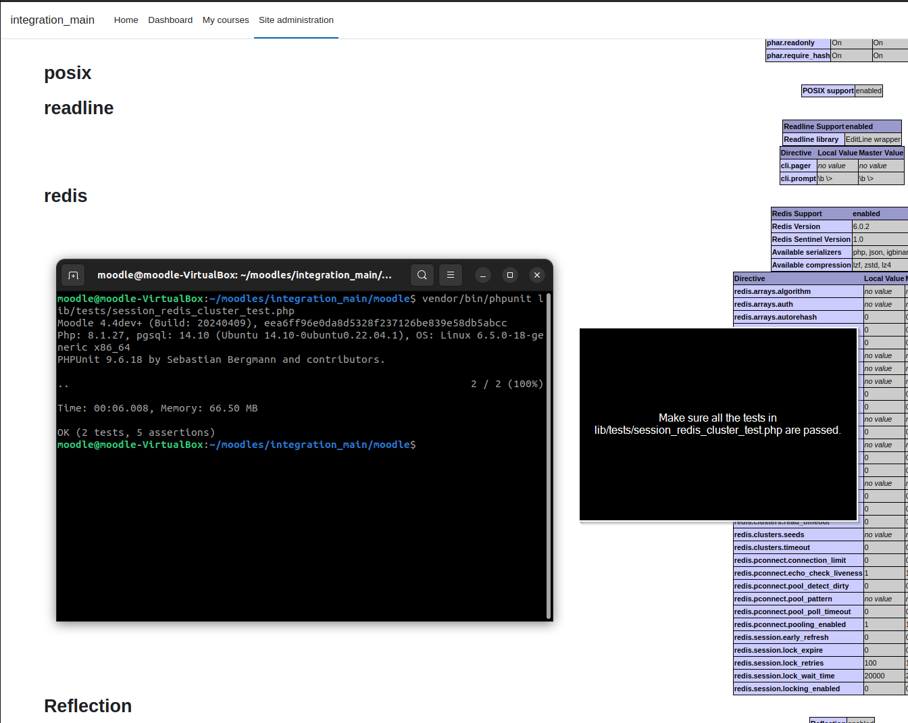Viewport: 908px width, 723px height.
Task: Click the Reflection heading
Action: click(88, 706)
